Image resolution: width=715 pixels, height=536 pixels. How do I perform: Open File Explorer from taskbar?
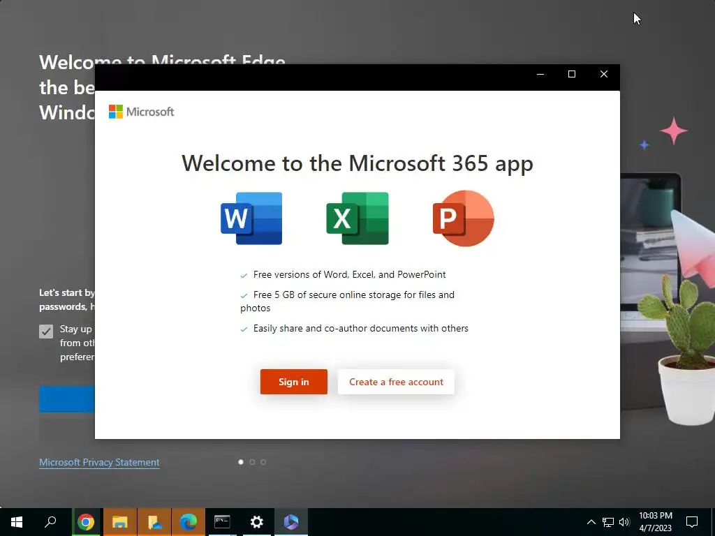120,522
